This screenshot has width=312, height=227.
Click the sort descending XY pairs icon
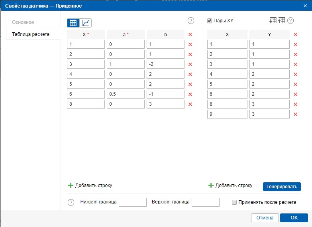273,20
